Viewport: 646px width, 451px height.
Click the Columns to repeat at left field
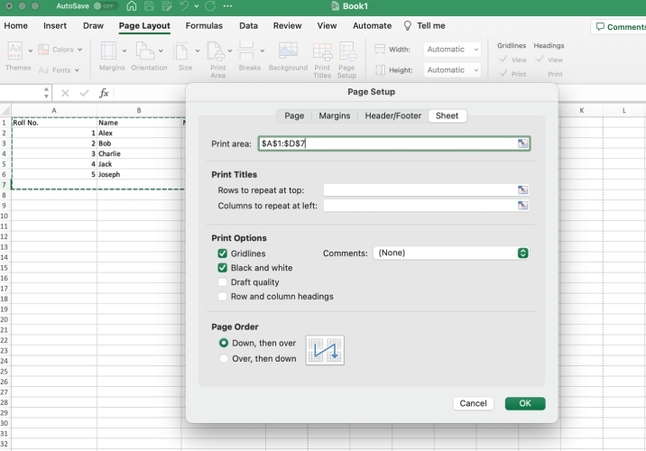pyautogui.click(x=419, y=206)
